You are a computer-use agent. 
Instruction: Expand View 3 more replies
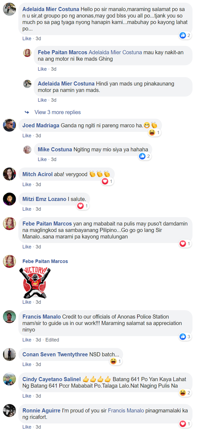coord(58,112)
